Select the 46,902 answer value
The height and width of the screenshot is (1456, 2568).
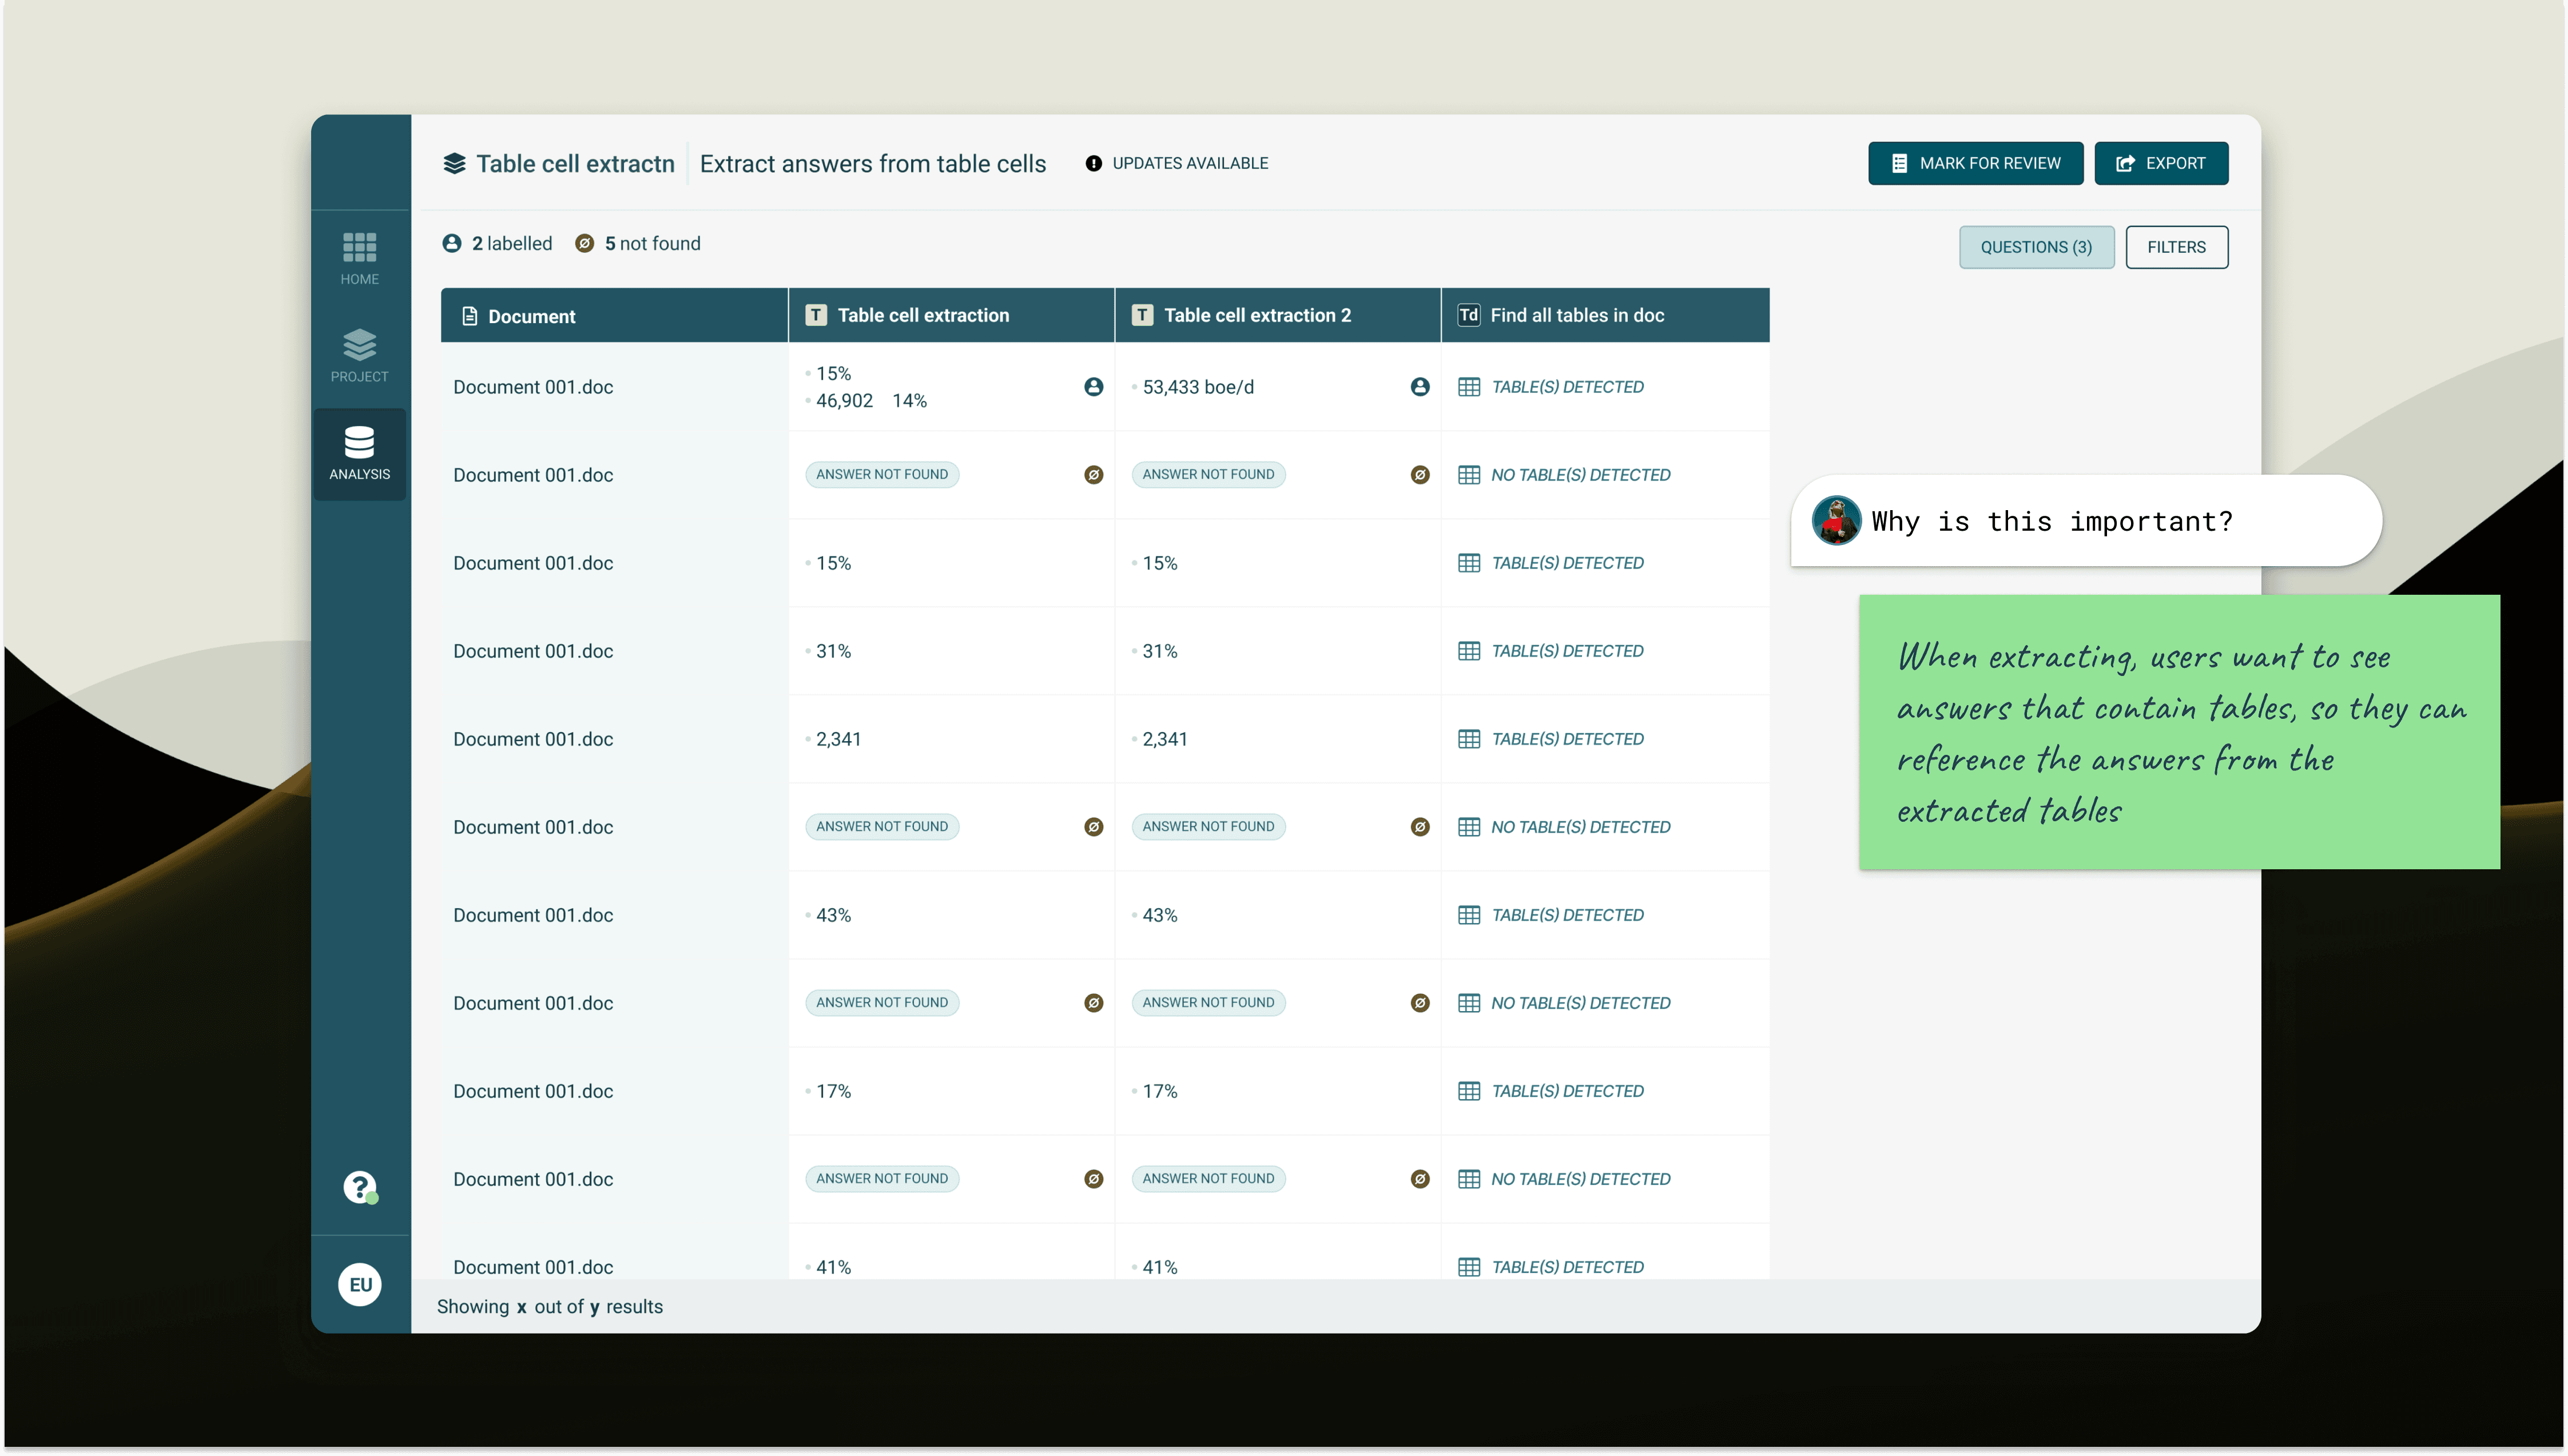tap(844, 401)
